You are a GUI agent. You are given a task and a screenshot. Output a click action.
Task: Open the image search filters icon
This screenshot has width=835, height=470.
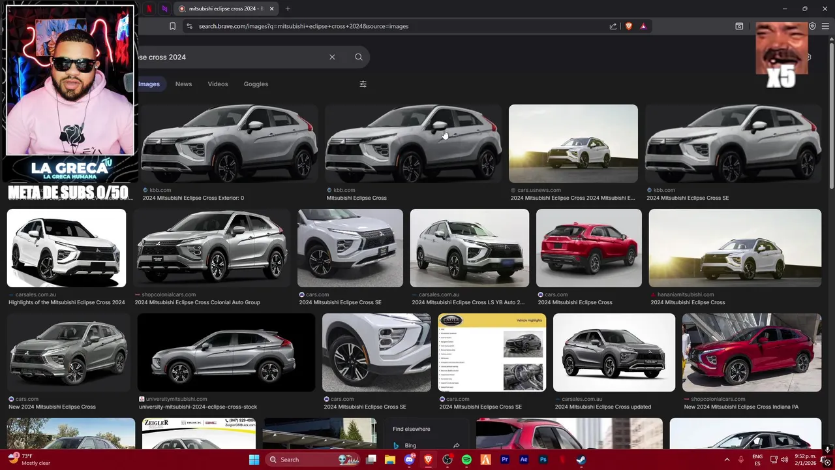click(x=363, y=84)
